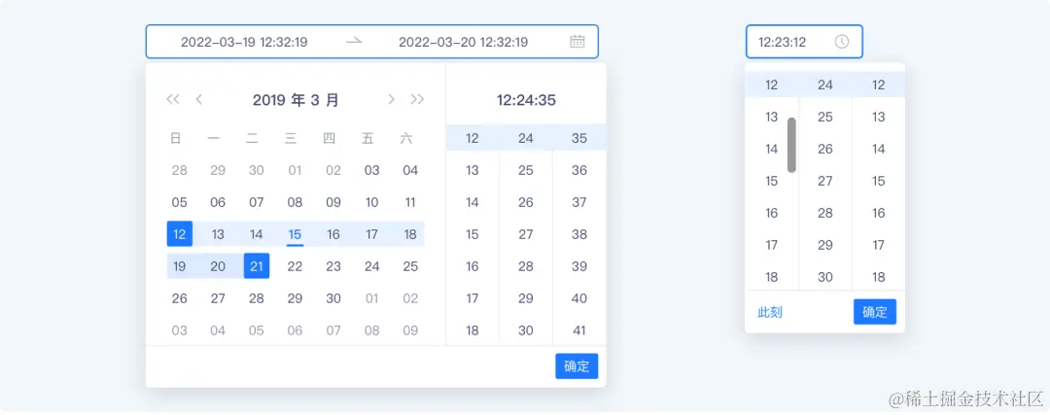Image resolution: width=1050 pixels, height=415 pixels.
Task: Choose calendar date 25 in the calendar grid
Action: 410,266
